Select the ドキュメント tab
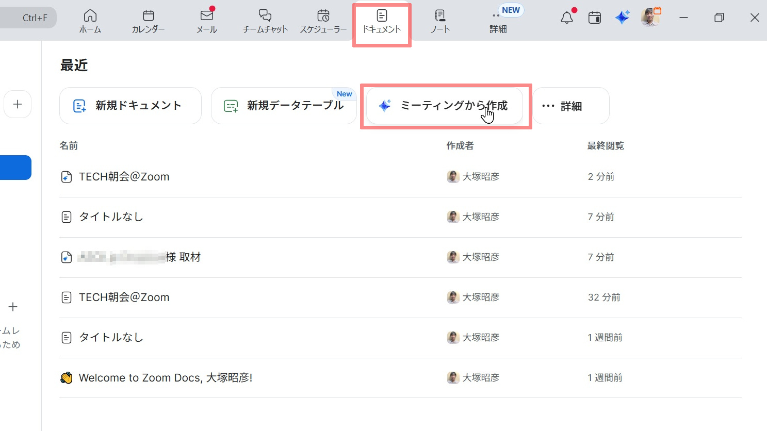Viewport: 767px width, 431px height. point(382,22)
